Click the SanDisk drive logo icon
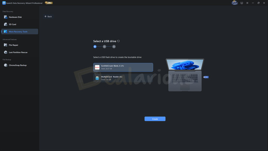268x151 pixels. pos(97,67)
